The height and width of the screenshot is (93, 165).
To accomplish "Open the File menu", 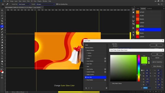I will coord(4,1).
